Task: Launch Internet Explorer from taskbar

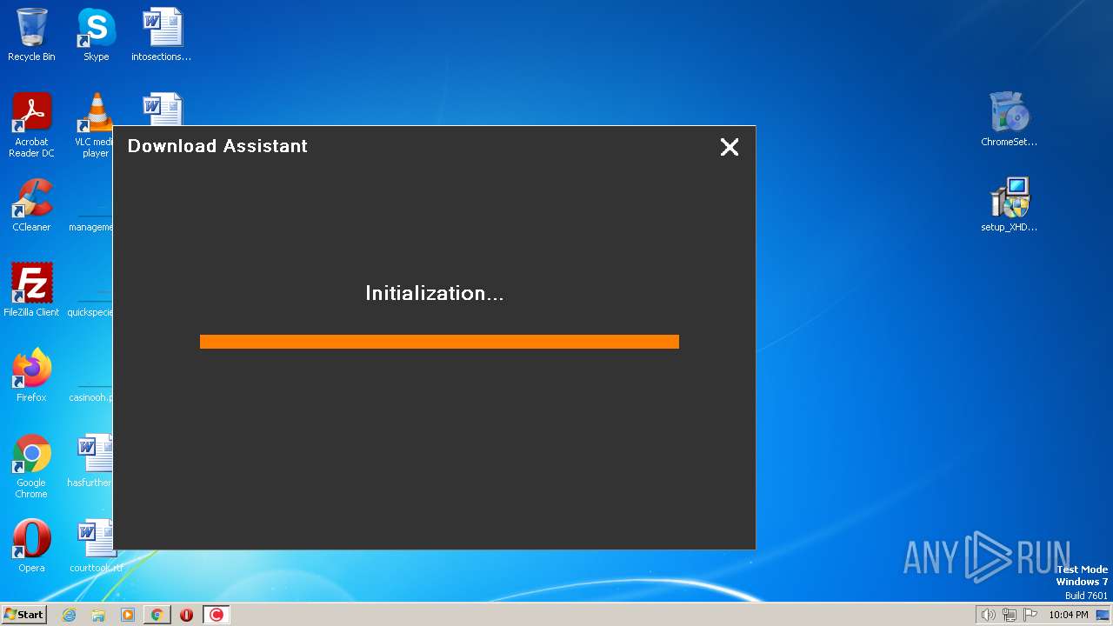Action: [70, 615]
